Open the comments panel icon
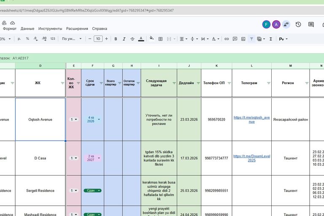The image size is (324, 216). click(311, 24)
